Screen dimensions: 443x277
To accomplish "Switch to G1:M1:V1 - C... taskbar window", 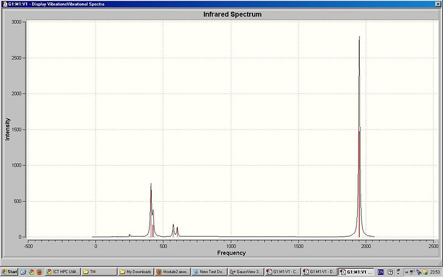I will [x=283, y=272].
